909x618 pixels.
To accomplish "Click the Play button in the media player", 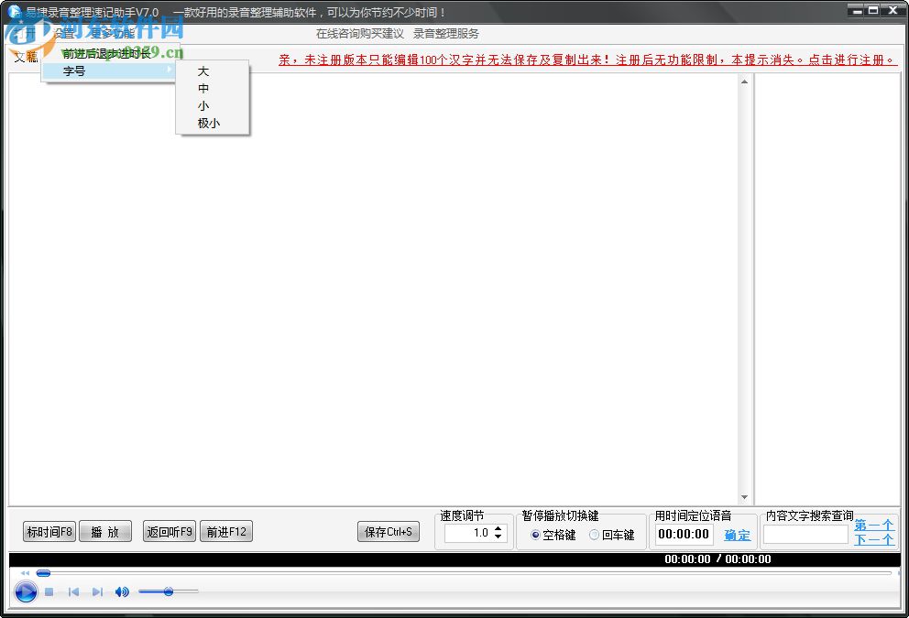I will pyautogui.click(x=26, y=591).
